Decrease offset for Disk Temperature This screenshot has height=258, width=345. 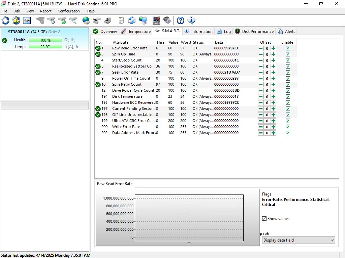(261, 97)
